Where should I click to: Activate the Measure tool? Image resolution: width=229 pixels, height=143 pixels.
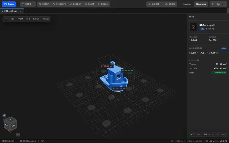(x=59, y=4)
